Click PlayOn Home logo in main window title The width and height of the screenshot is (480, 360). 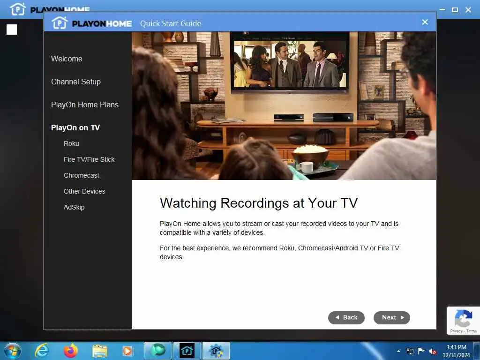50,9
